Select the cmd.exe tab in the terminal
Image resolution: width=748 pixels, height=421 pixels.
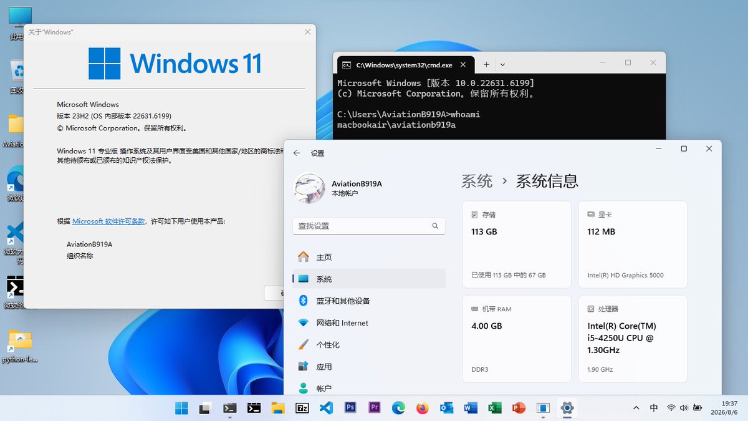tap(405, 64)
